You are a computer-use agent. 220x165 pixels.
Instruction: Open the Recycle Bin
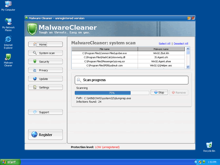tap(209, 146)
